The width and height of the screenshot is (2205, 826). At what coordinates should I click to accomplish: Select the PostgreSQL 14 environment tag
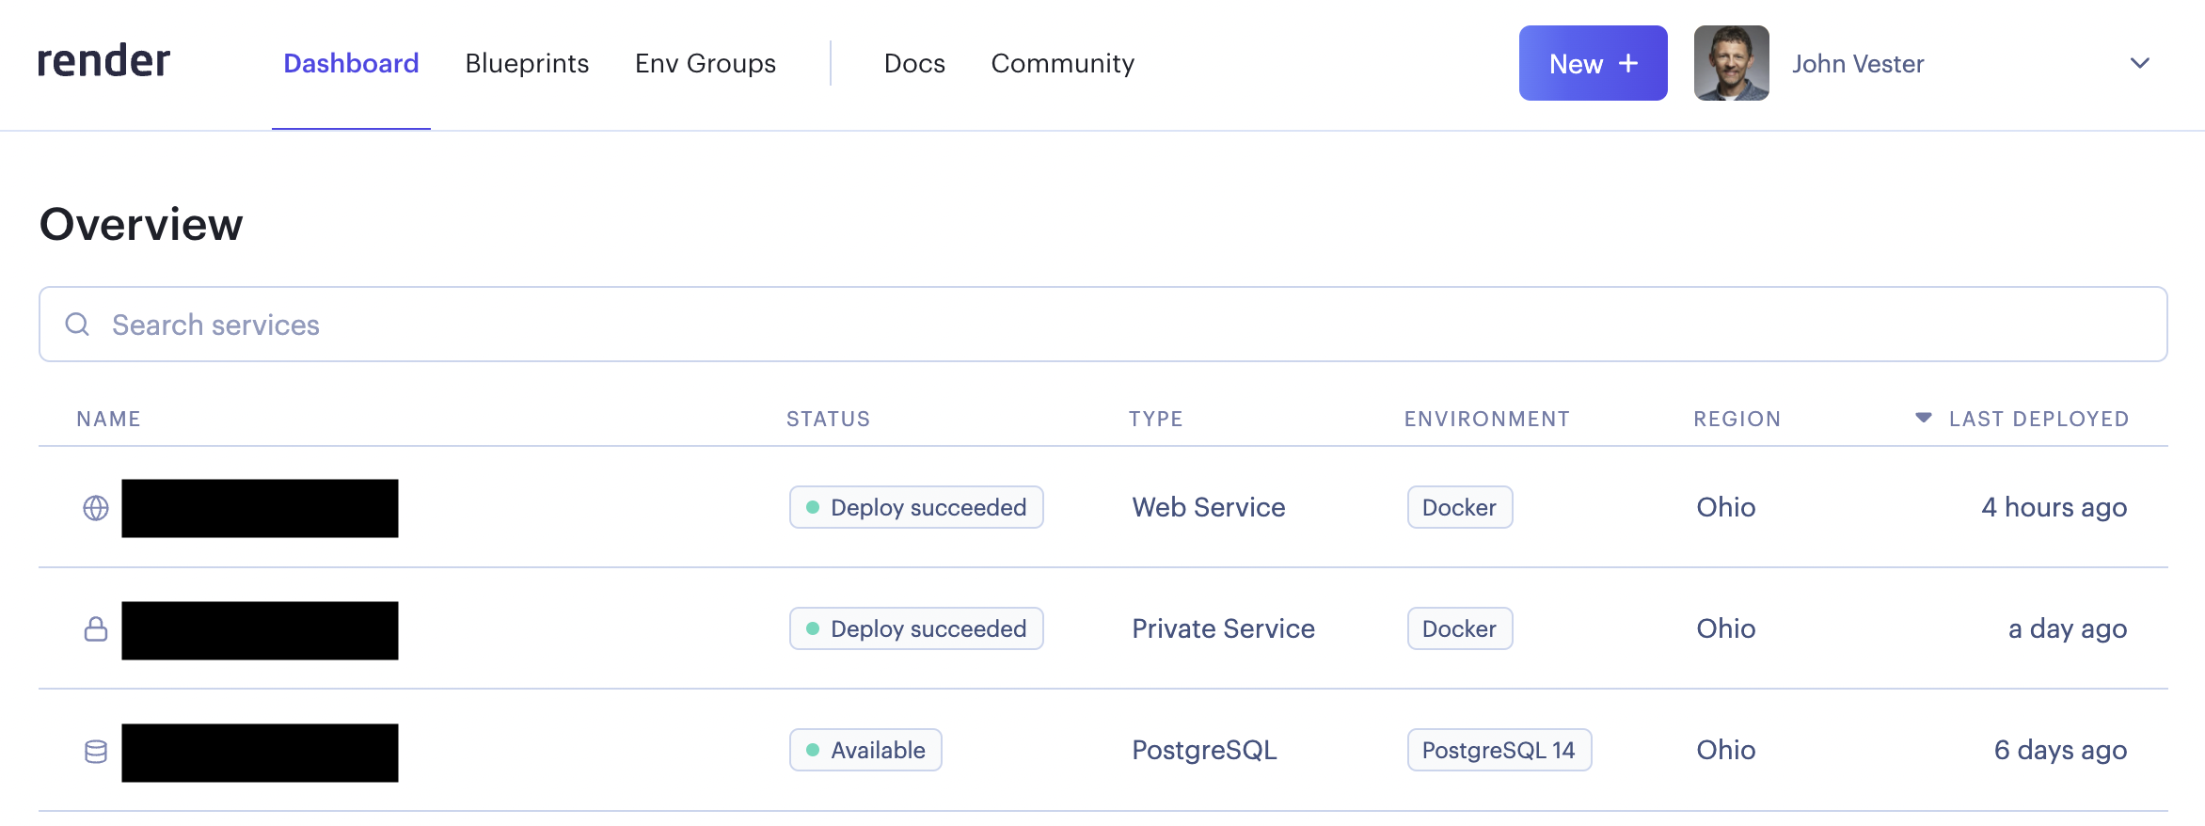pyautogui.click(x=1499, y=750)
